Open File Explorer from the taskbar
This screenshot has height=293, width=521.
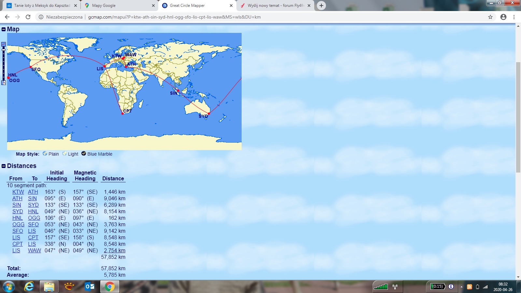tap(49, 286)
